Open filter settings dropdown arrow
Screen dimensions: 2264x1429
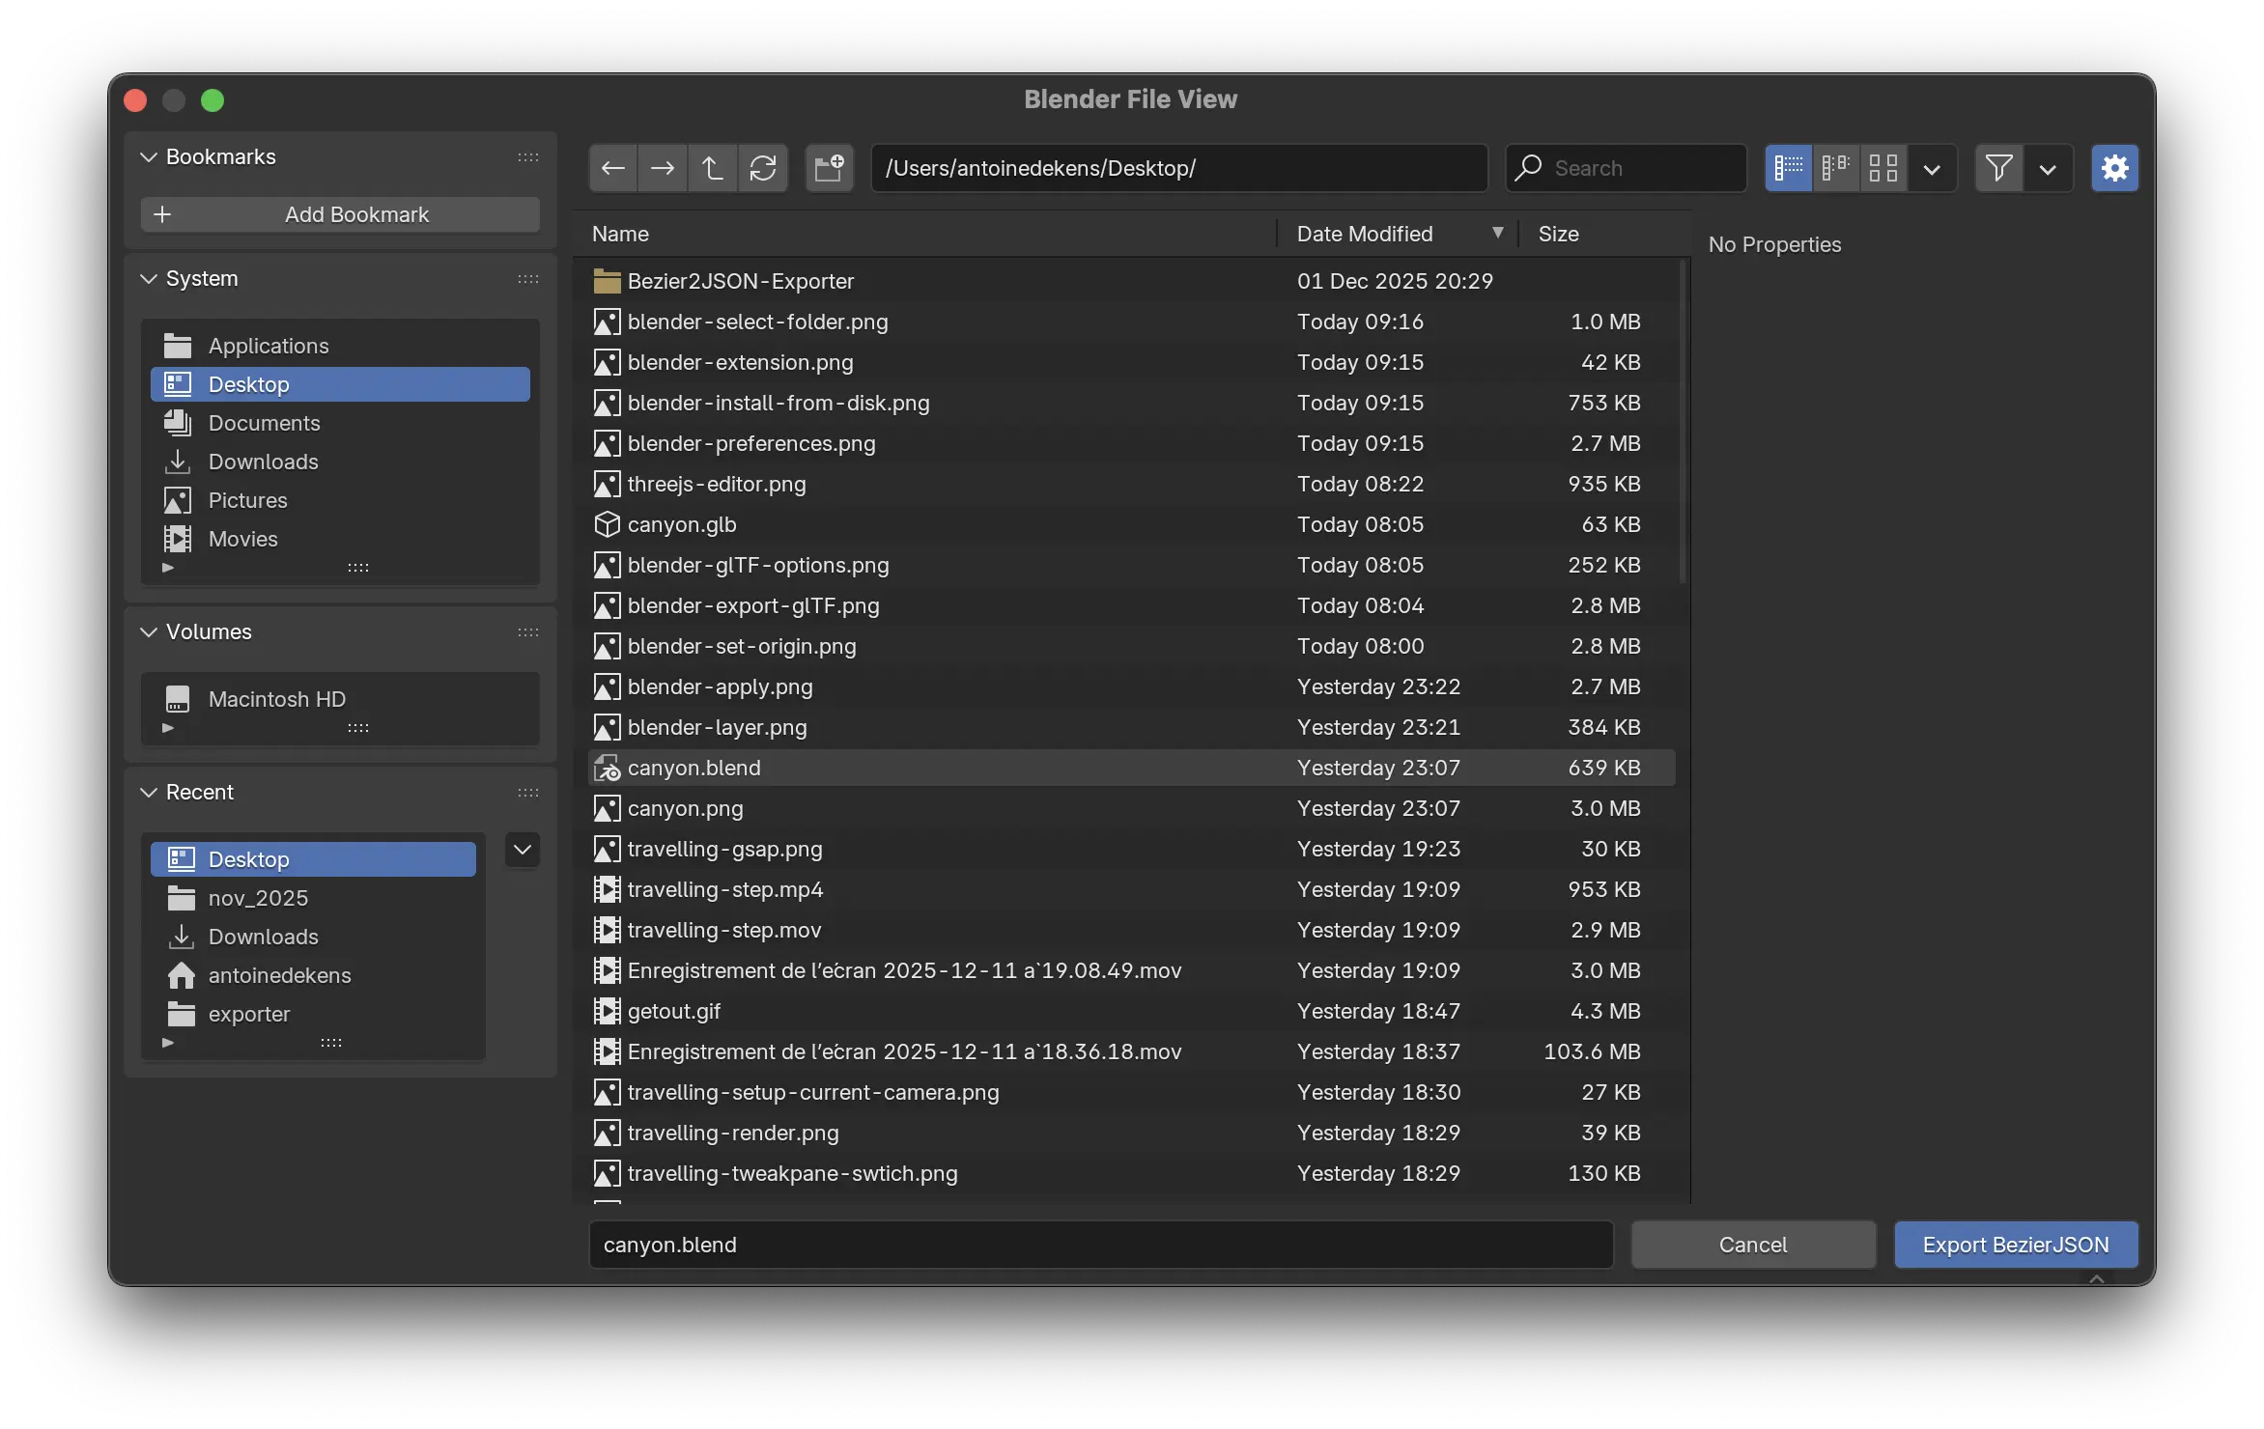click(2048, 169)
